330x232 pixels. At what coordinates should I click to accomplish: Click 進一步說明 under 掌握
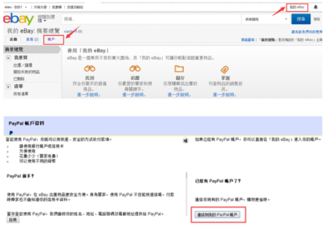(x=224, y=95)
